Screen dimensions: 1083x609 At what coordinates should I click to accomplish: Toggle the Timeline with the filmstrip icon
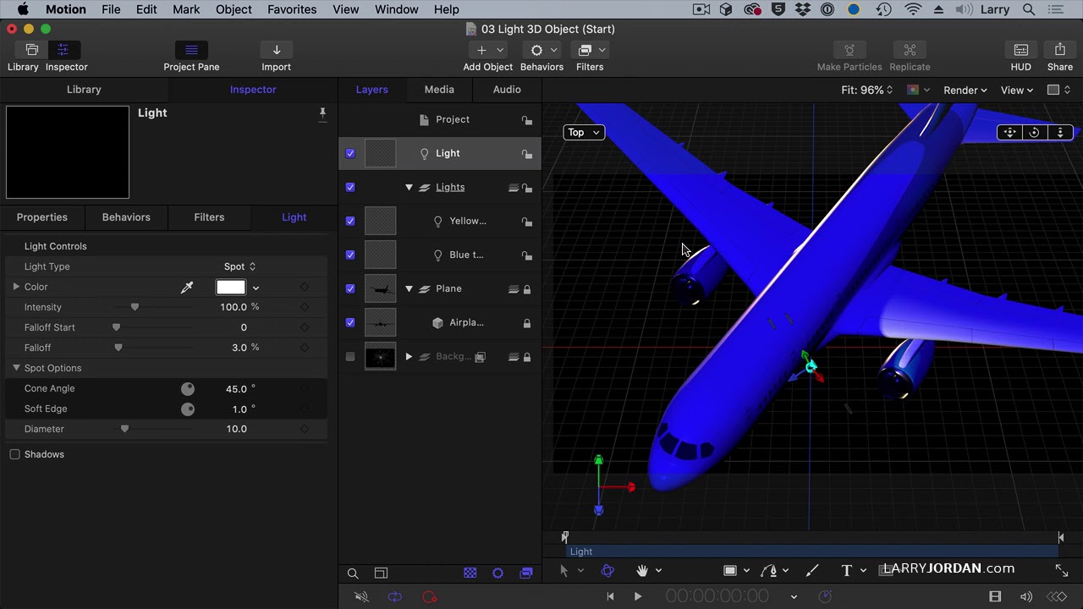[995, 597]
